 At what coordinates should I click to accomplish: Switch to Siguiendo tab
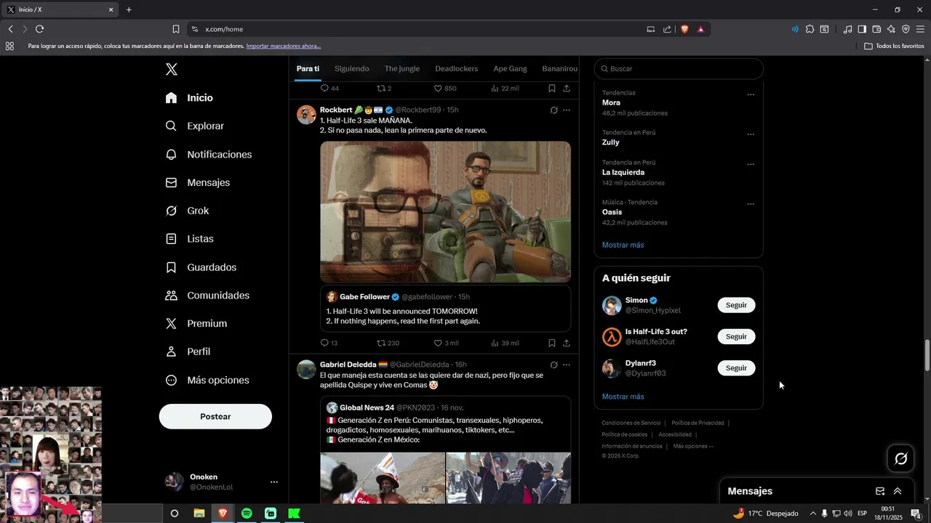(352, 68)
